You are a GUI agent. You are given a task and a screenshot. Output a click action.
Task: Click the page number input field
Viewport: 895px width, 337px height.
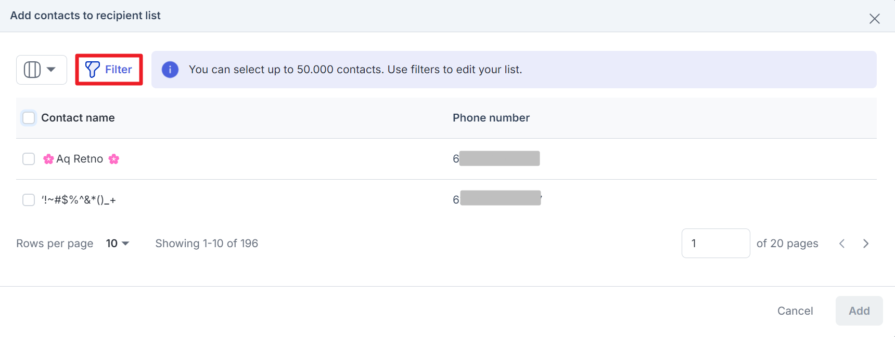[x=715, y=244]
